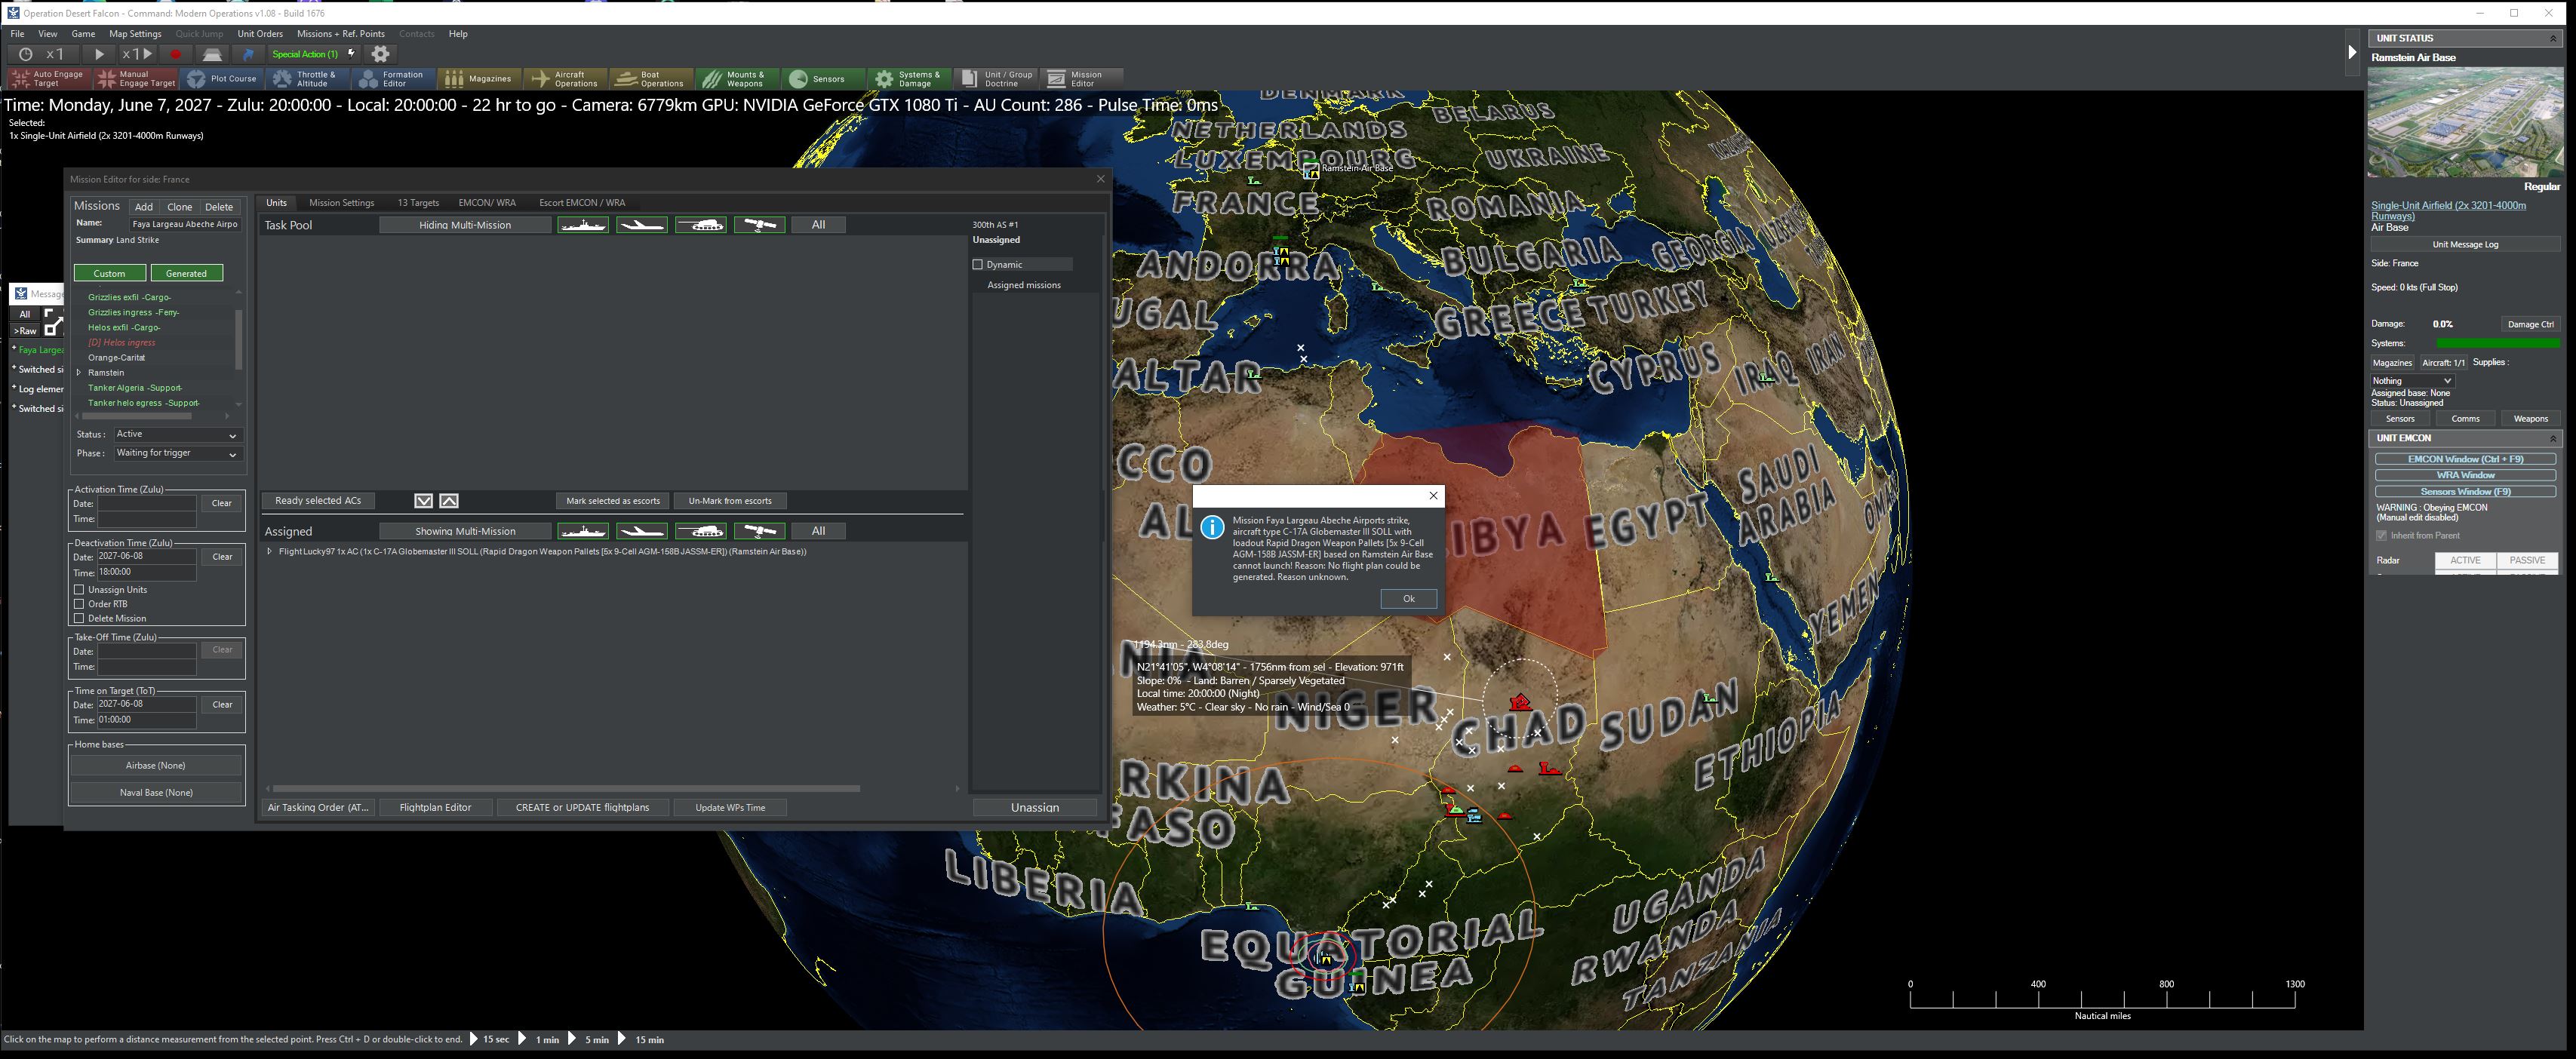Screen dimensions: 2576x1059
Task: Open Throttle & Altitude settings
Action: click(x=306, y=79)
